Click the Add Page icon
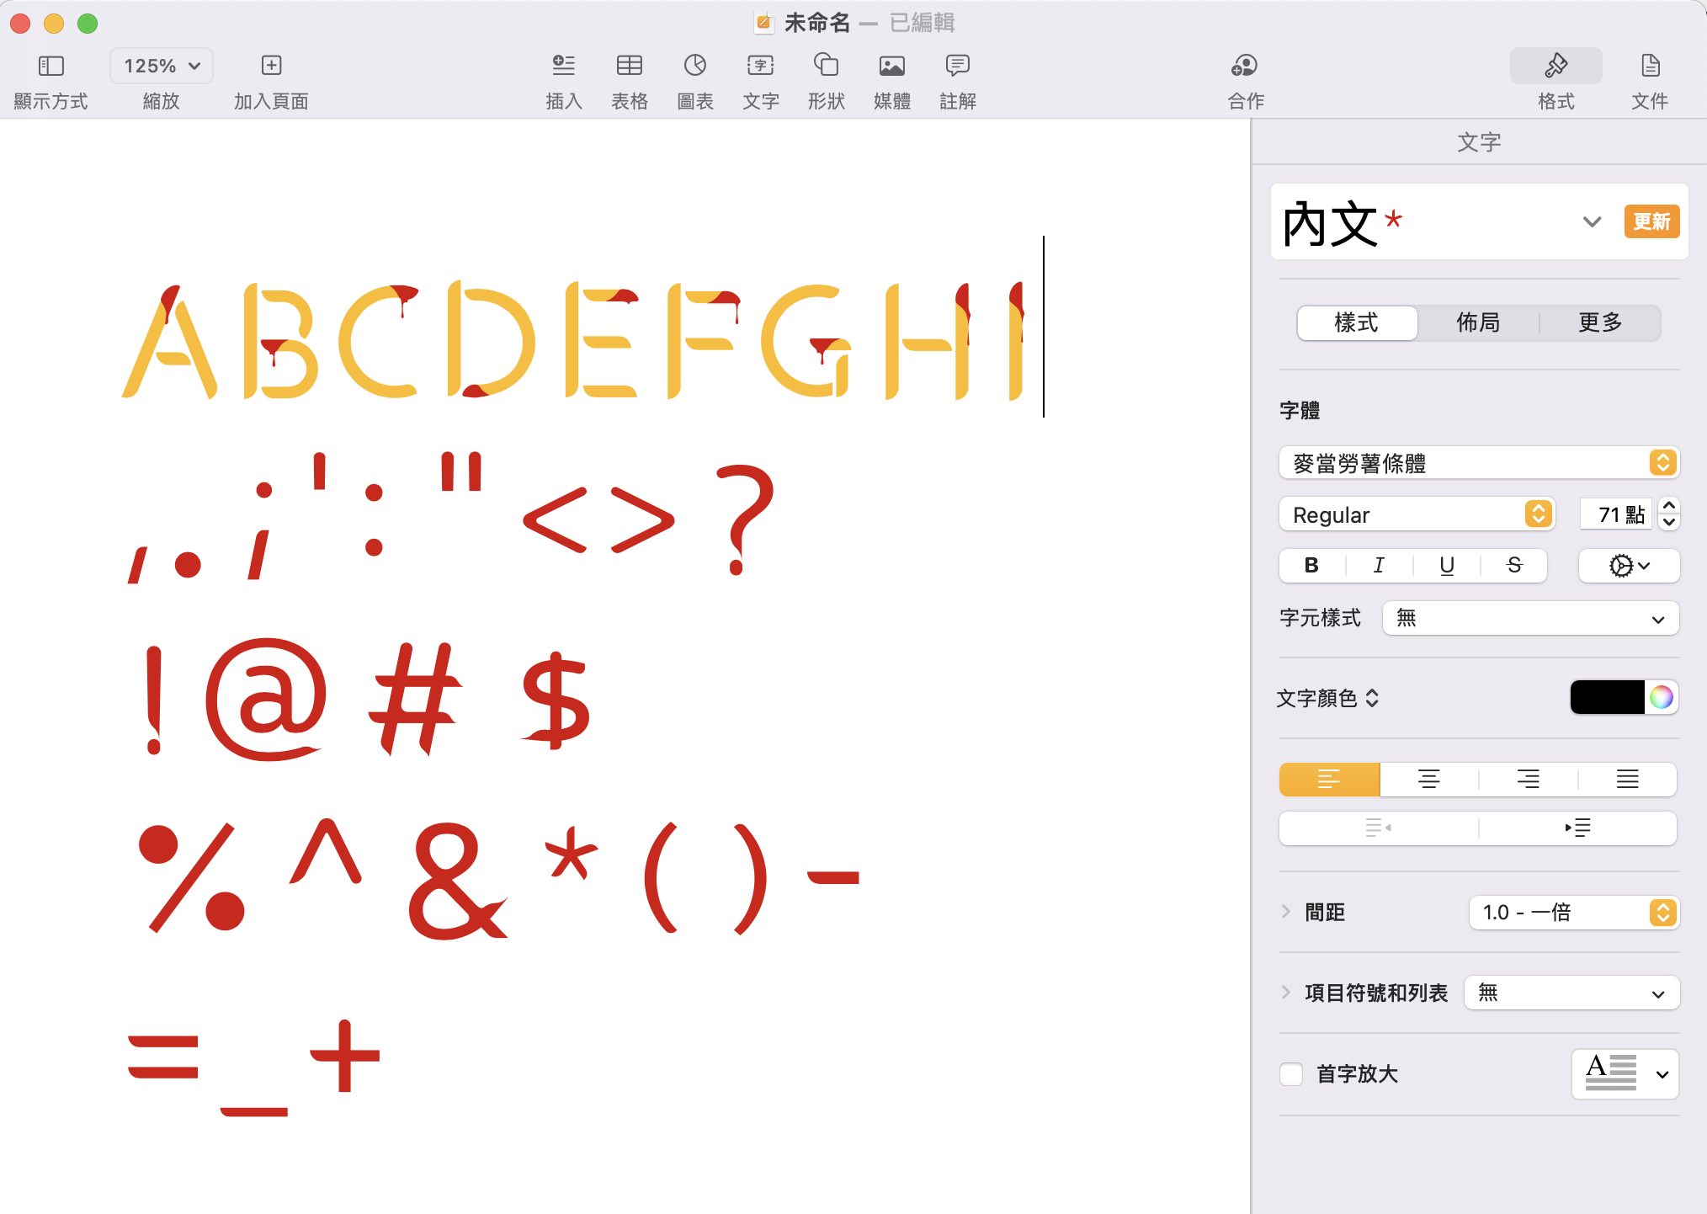This screenshot has height=1214, width=1707. (x=271, y=66)
